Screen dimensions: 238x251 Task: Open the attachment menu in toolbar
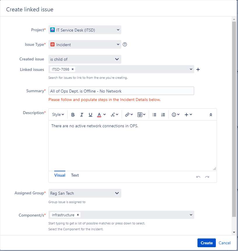141,115
